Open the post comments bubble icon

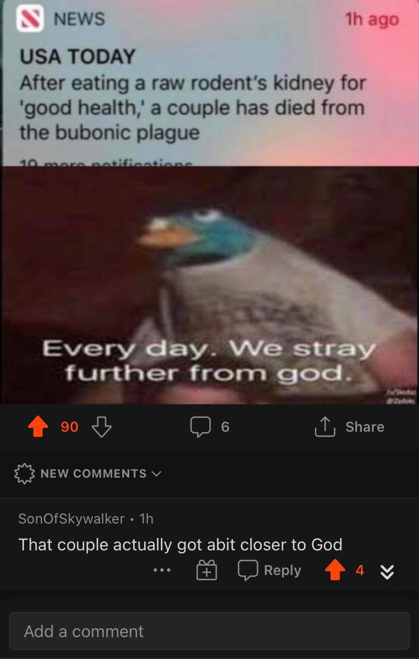click(200, 427)
